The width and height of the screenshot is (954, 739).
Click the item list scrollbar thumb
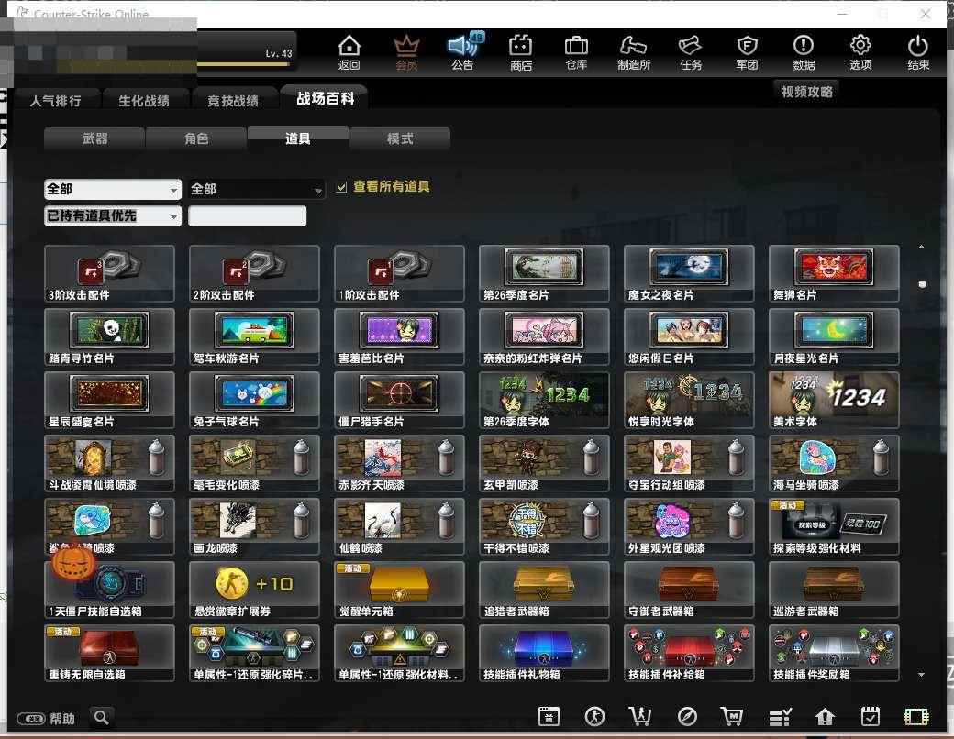point(923,284)
